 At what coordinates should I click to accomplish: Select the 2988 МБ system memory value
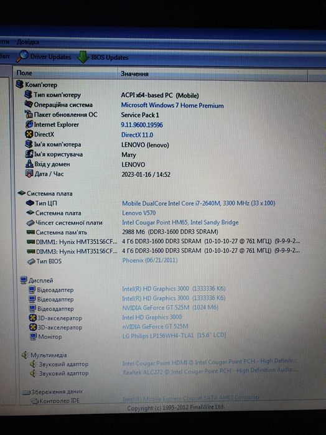click(170, 232)
